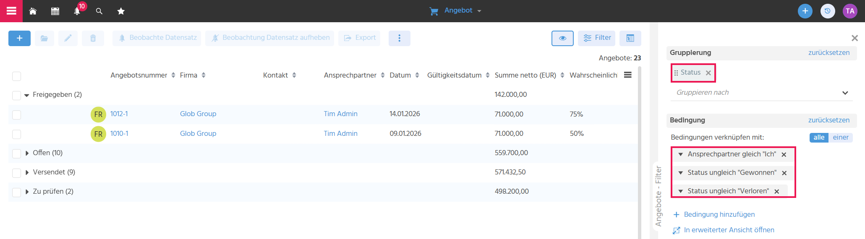
Task: Click the trash delete toolbar icon
Action: coord(93,38)
